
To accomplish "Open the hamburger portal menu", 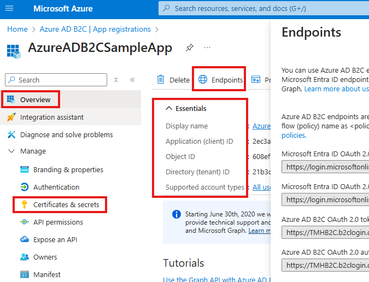I will [9, 8].
